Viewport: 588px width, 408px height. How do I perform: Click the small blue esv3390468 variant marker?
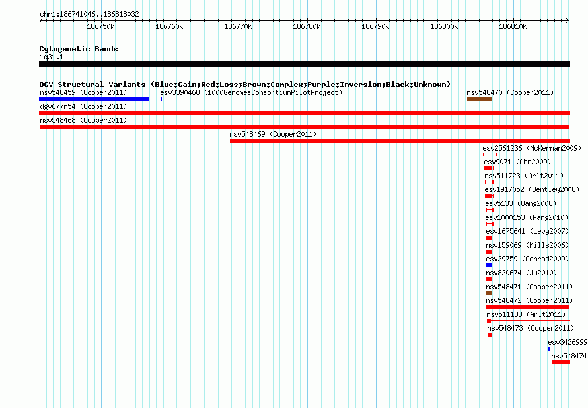(x=161, y=99)
